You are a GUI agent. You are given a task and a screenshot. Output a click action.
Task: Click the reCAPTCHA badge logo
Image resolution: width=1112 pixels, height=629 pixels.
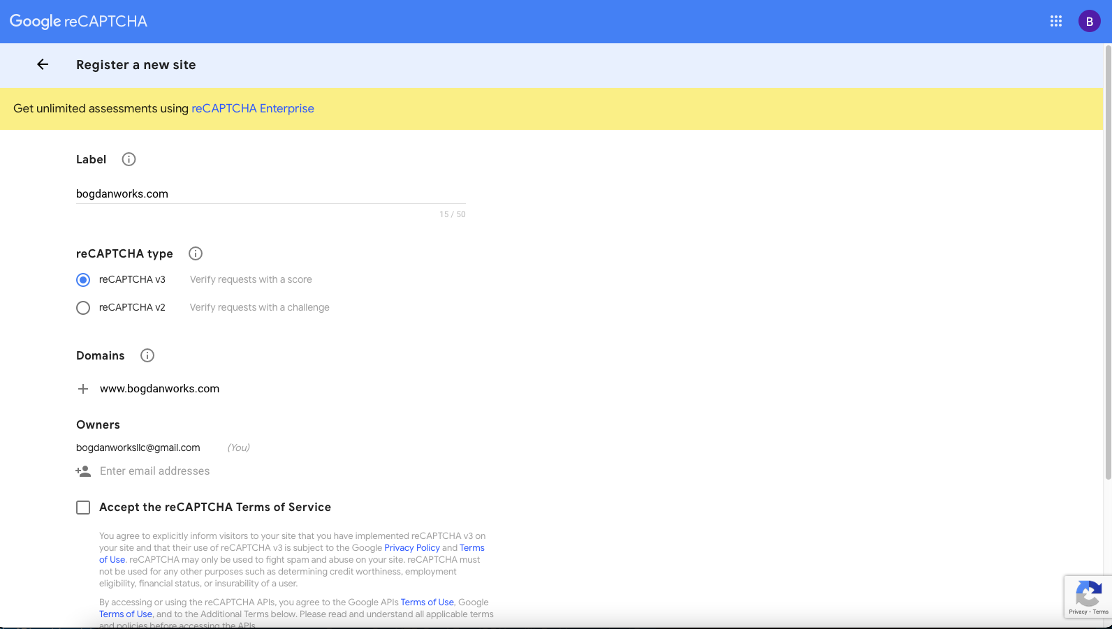[x=1088, y=593]
